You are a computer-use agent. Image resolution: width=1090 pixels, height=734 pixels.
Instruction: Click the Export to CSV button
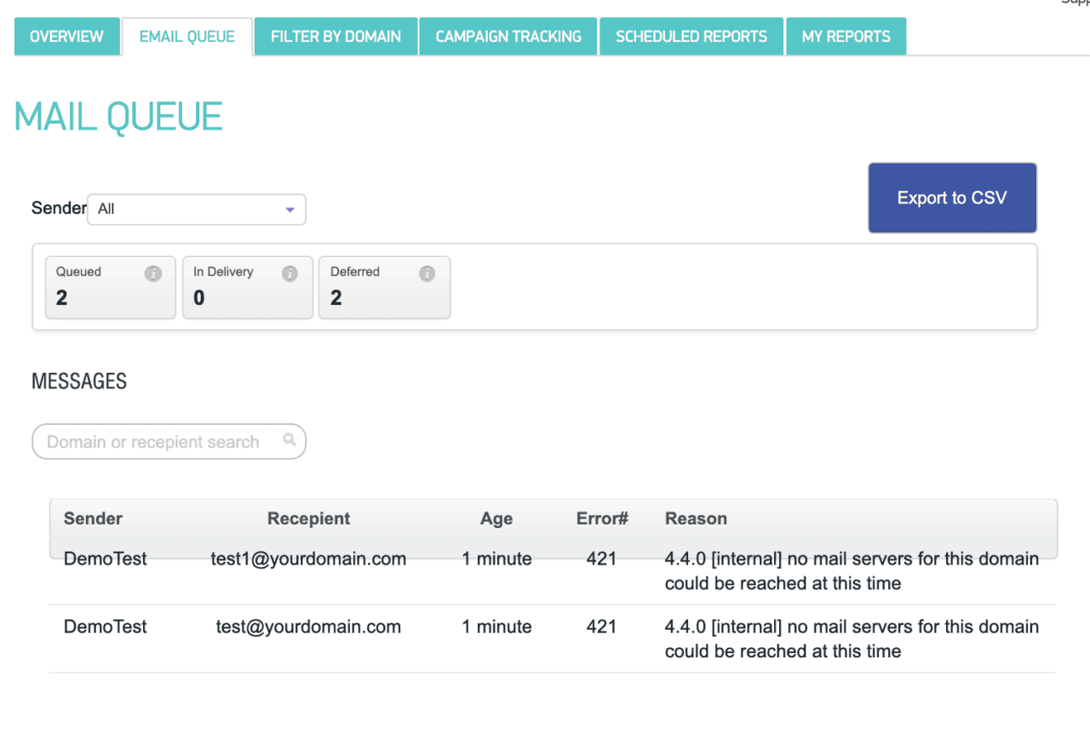tap(952, 198)
